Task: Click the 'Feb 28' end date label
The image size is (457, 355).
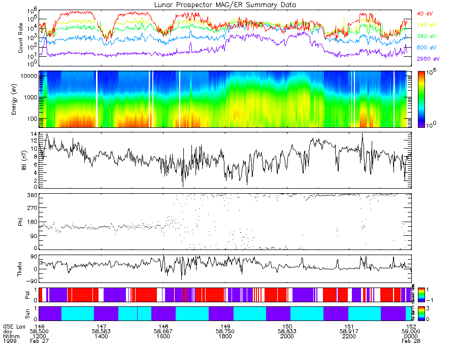Action: [411, 341]
